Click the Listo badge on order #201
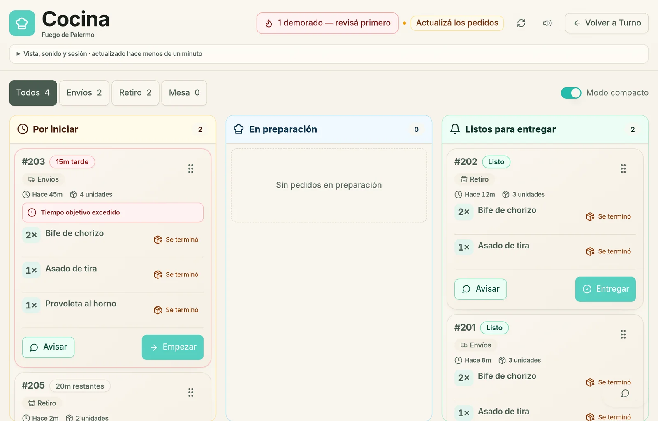658x421 pixels. (494, 328)
